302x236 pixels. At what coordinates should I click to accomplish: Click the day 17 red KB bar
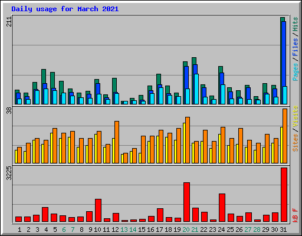pyautogui.click(x=160, y=215)
